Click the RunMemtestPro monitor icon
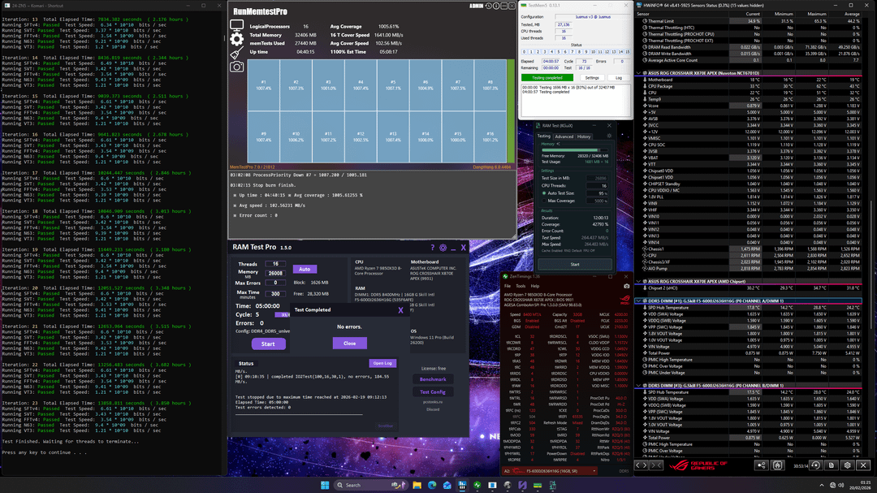The width and height of the screenshot is (877, 493). 237,24
